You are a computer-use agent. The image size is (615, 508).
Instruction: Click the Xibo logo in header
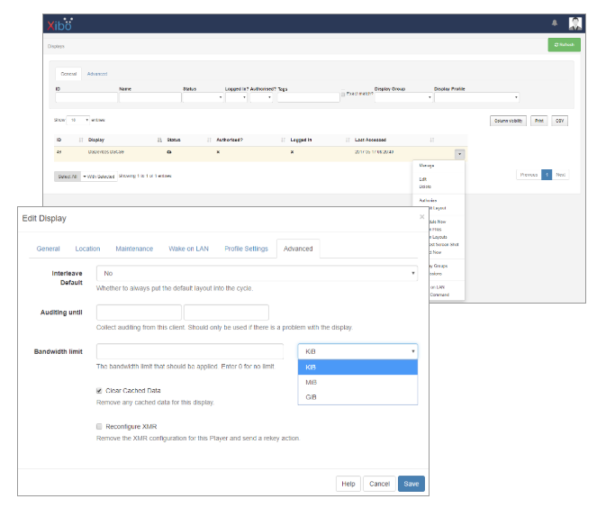point(60,22)
